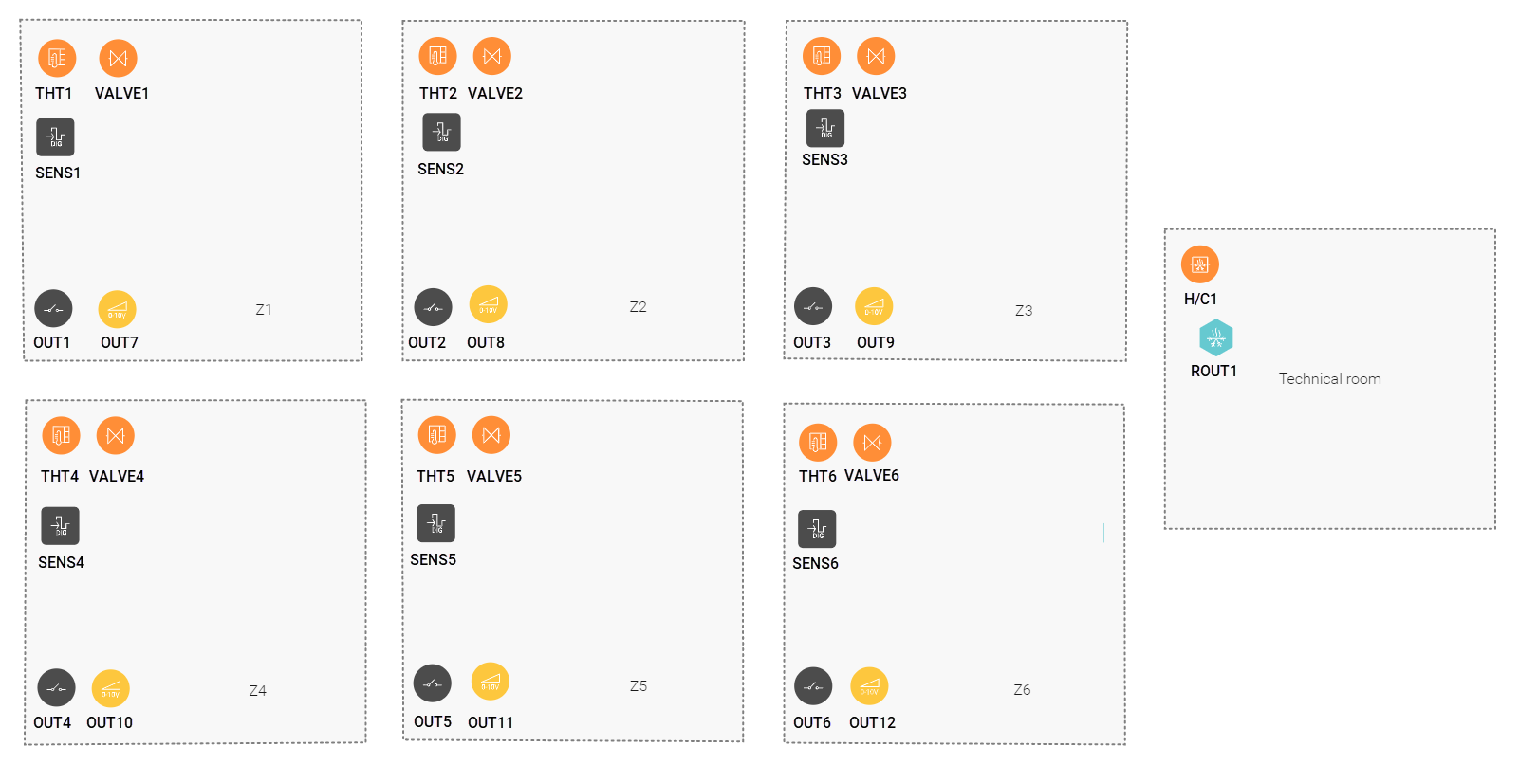Viewport: 1519px width, 765px height.
Task: Select the OUT5 relay output icon
Action: (x=433, y=683)
